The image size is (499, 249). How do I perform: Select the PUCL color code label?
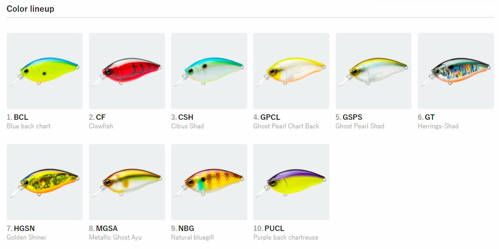point(274,228)
